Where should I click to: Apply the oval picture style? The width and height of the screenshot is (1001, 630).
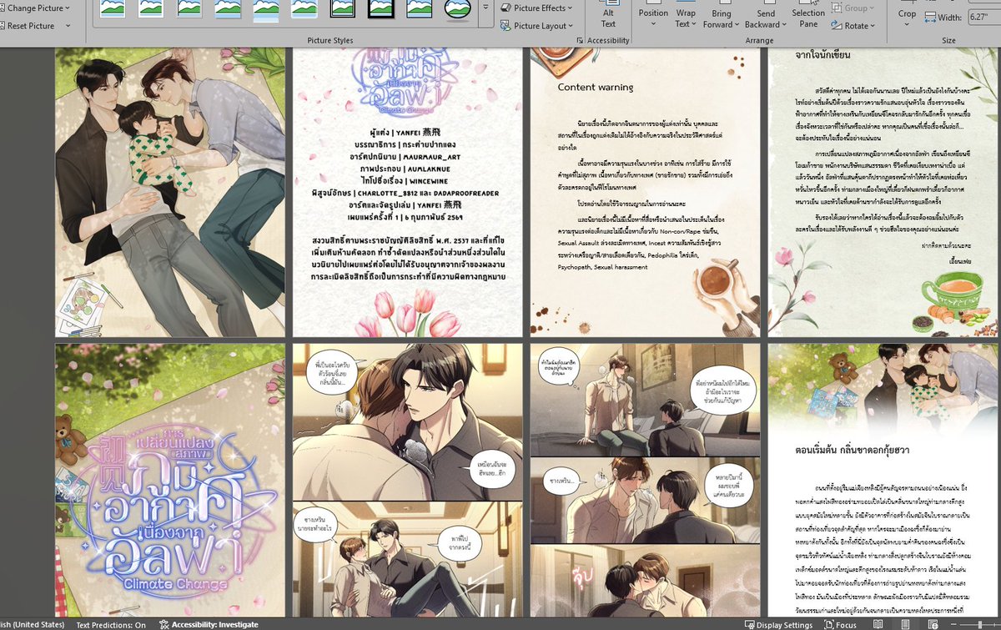pyautogui.click(x=457, y=8)
